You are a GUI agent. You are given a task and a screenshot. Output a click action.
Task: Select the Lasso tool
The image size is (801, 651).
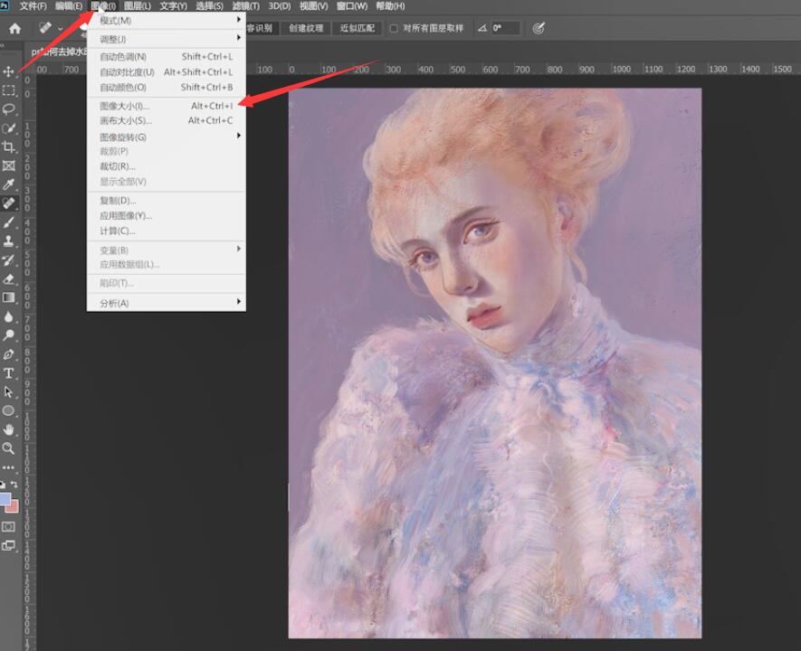click(9, 109)
